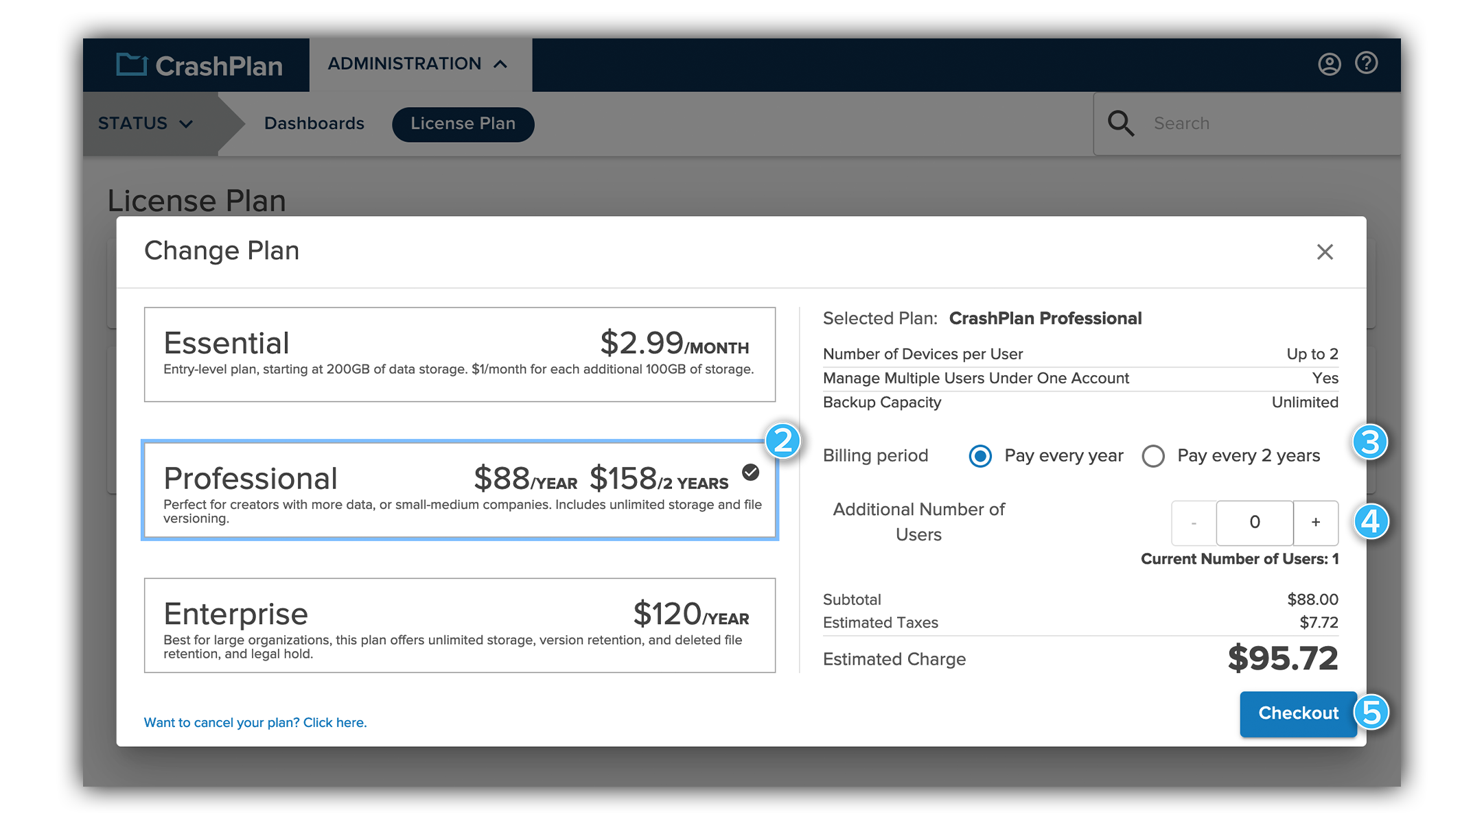Open the cancel plan link
Viewport: 1484px width, 834px height.
coord(255,722)
